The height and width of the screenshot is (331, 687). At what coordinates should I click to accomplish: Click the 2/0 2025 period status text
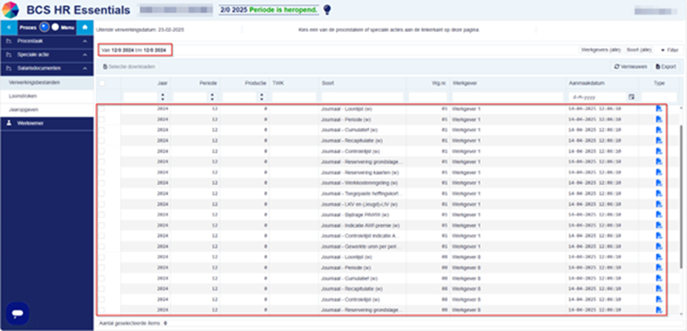point(268,10)
